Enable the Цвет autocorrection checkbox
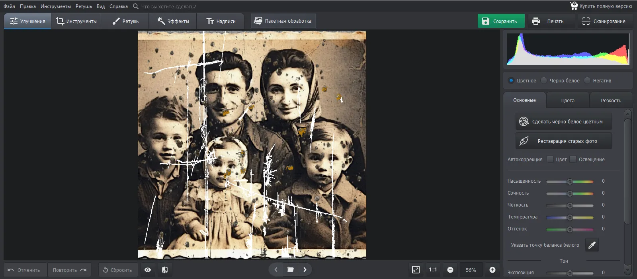Screen dimensions: 637x279 coord(550,159)
